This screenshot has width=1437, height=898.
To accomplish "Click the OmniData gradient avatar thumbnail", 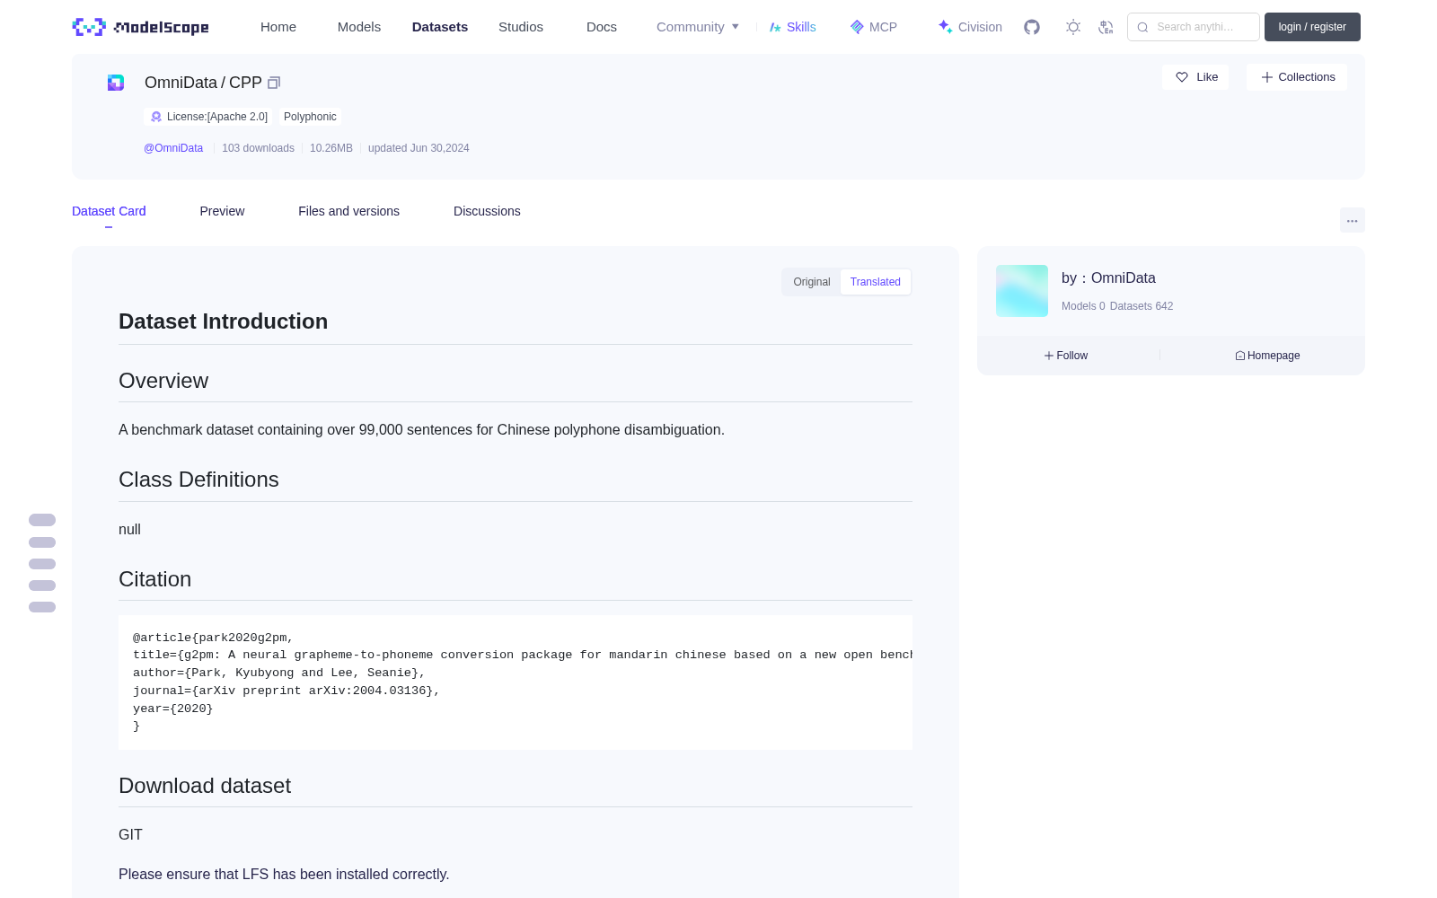I will pos(1022,291).
